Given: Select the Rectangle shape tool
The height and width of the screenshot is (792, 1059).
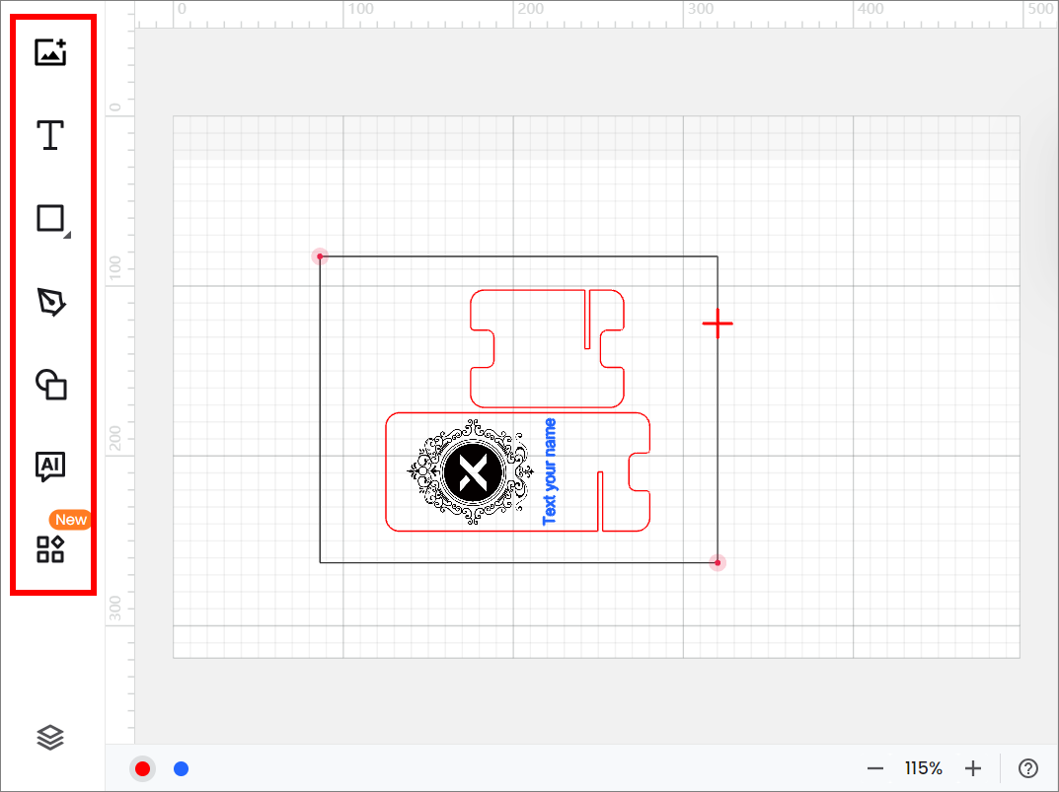Looking at the screenshot, I should tap(50, 218).
